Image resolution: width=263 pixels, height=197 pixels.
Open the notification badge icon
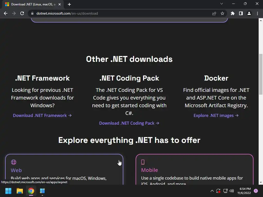click(256, 191)
